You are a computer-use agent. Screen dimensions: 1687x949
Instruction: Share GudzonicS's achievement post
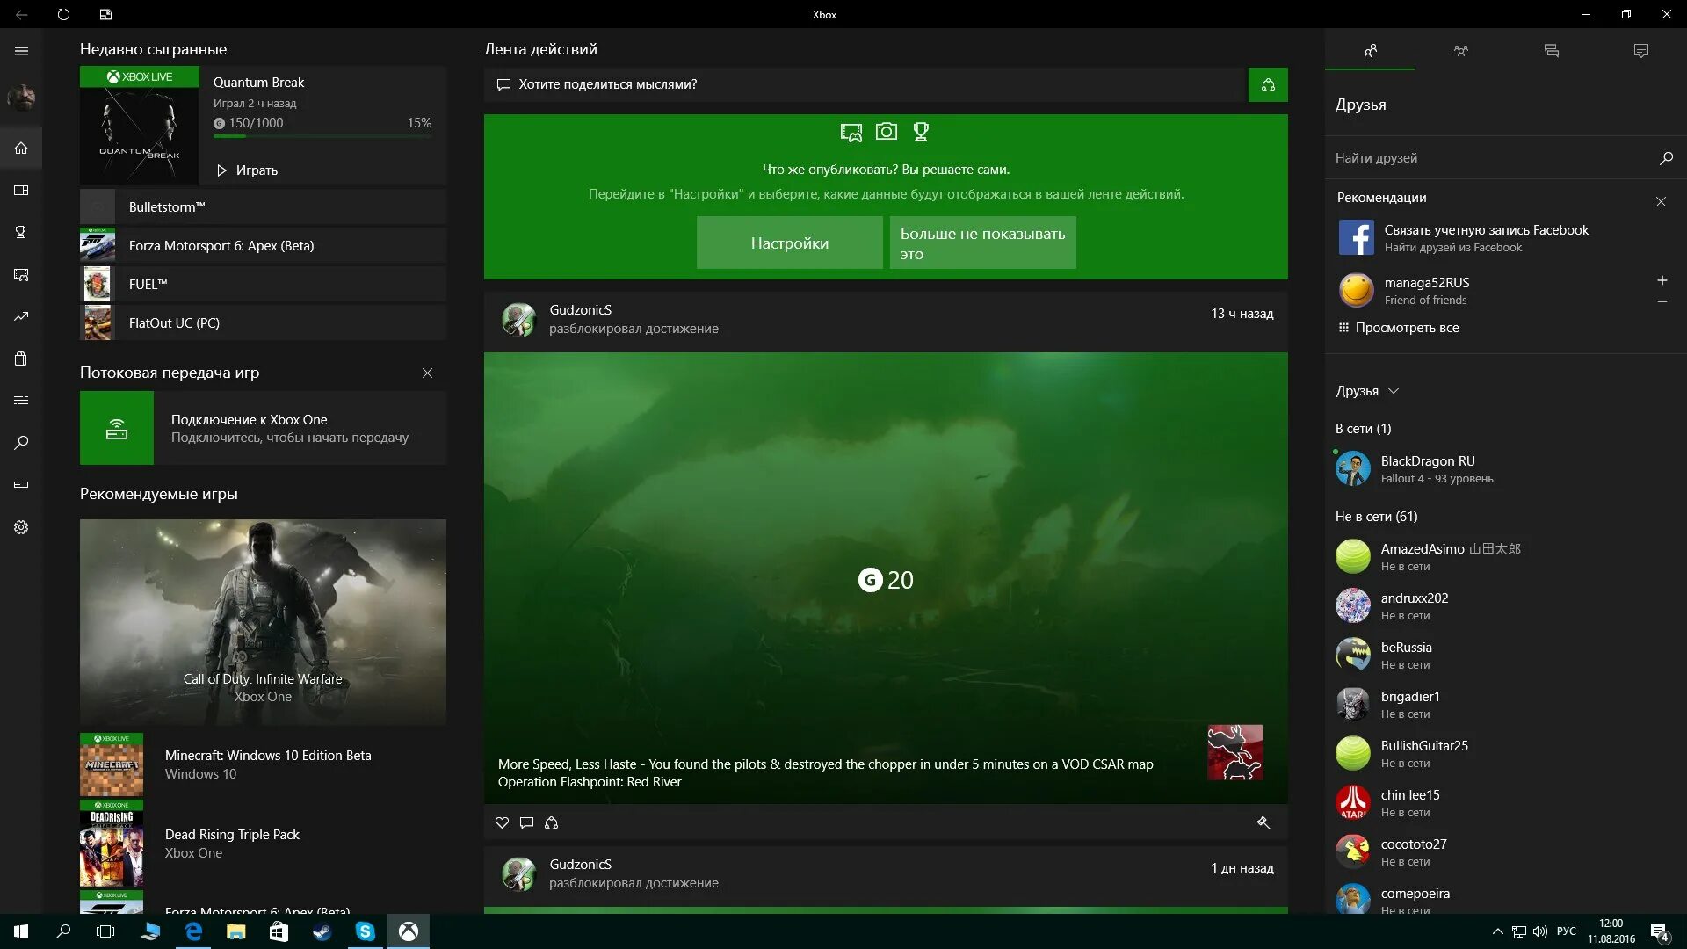(x=551, y=823)
